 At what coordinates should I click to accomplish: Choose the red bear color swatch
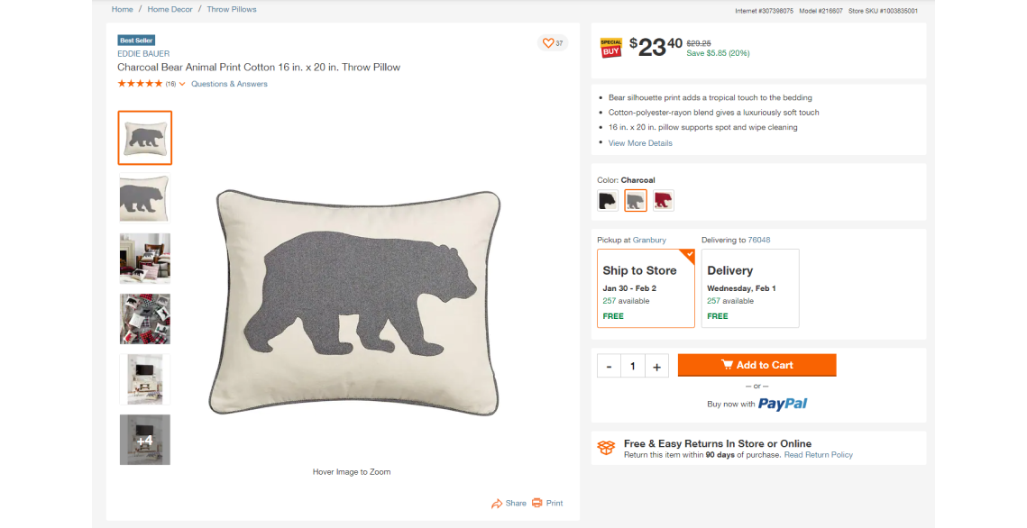[x=664, y=200]
